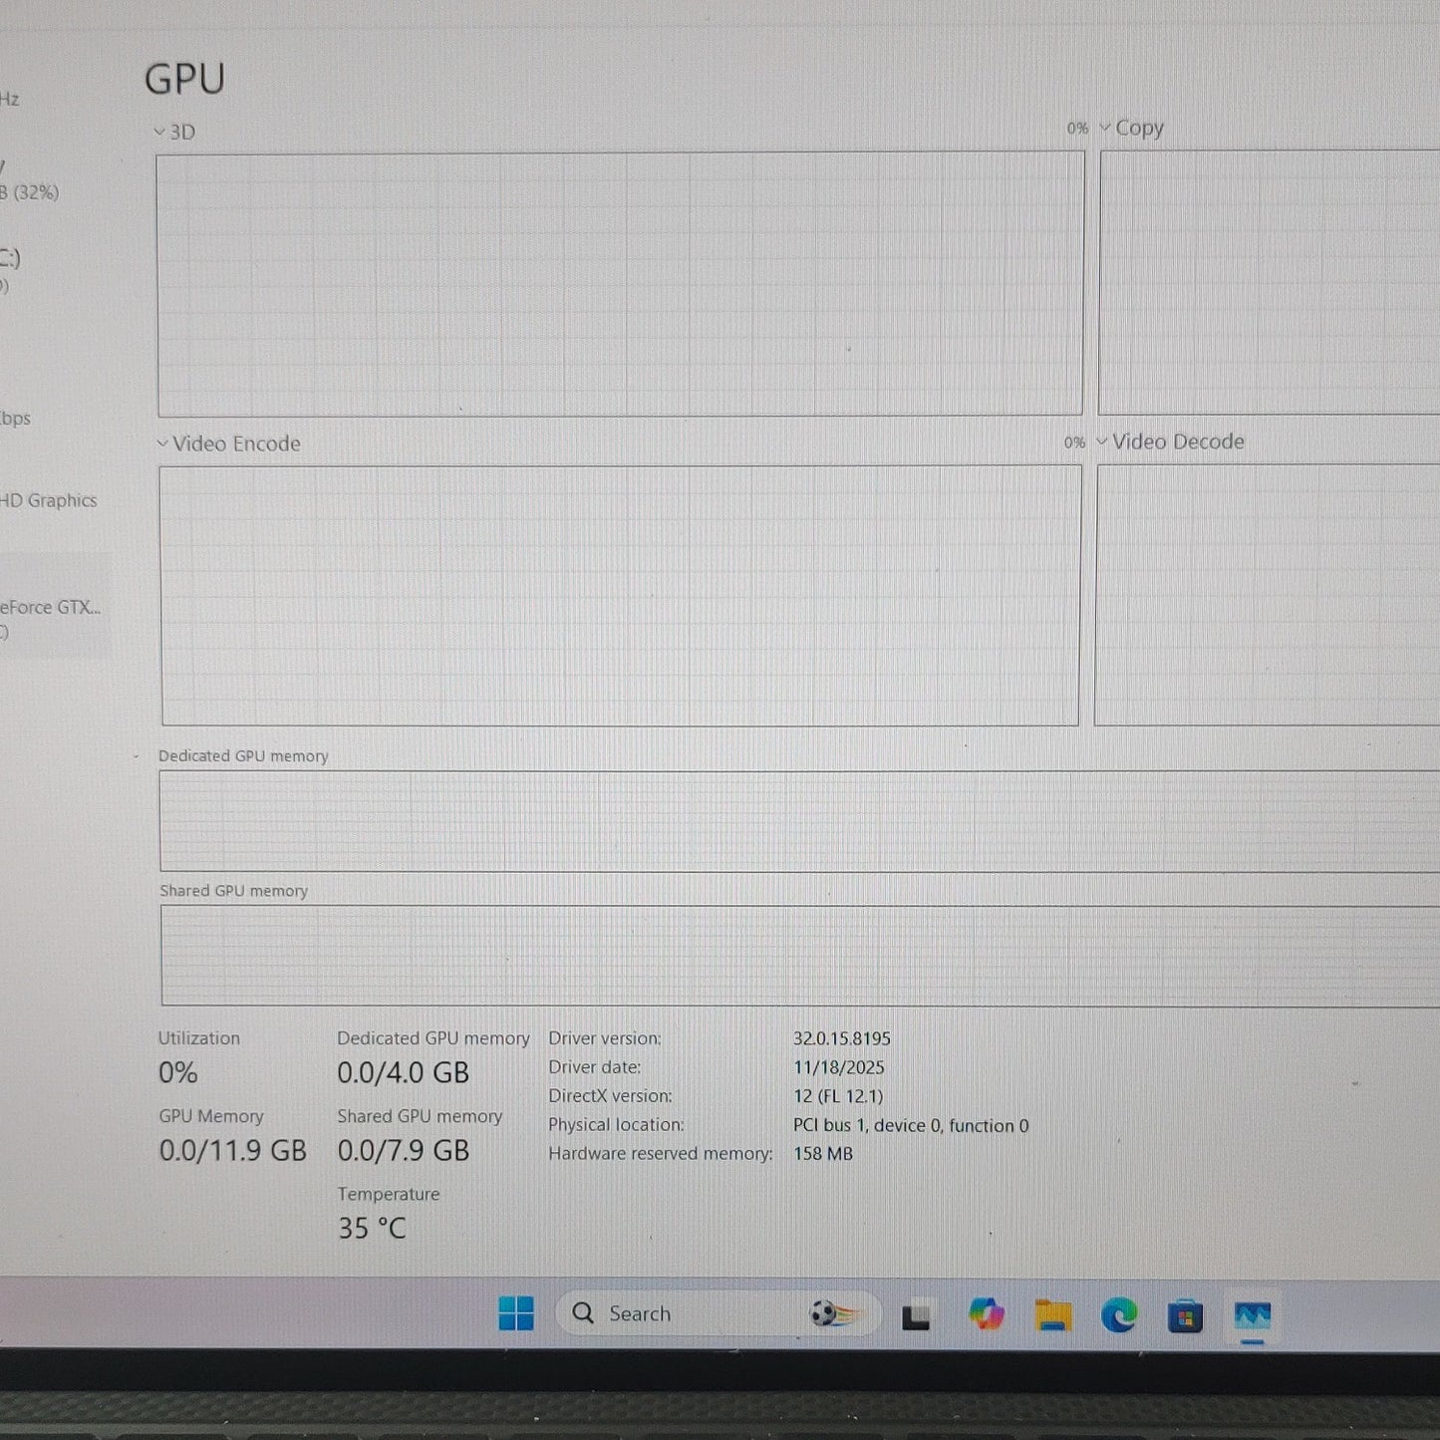Launch Microsoft Edge from the taskbar
The image size is (1440, 1440).
1119,1315
